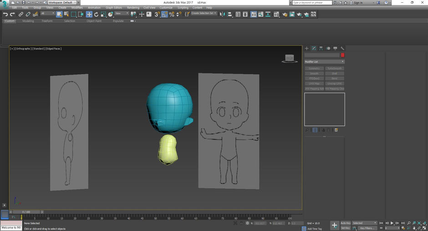The width and height of the screenshot is (428, 231).
Task: Switch to the Freeform ribbon tab
Action: pos(47,21)
